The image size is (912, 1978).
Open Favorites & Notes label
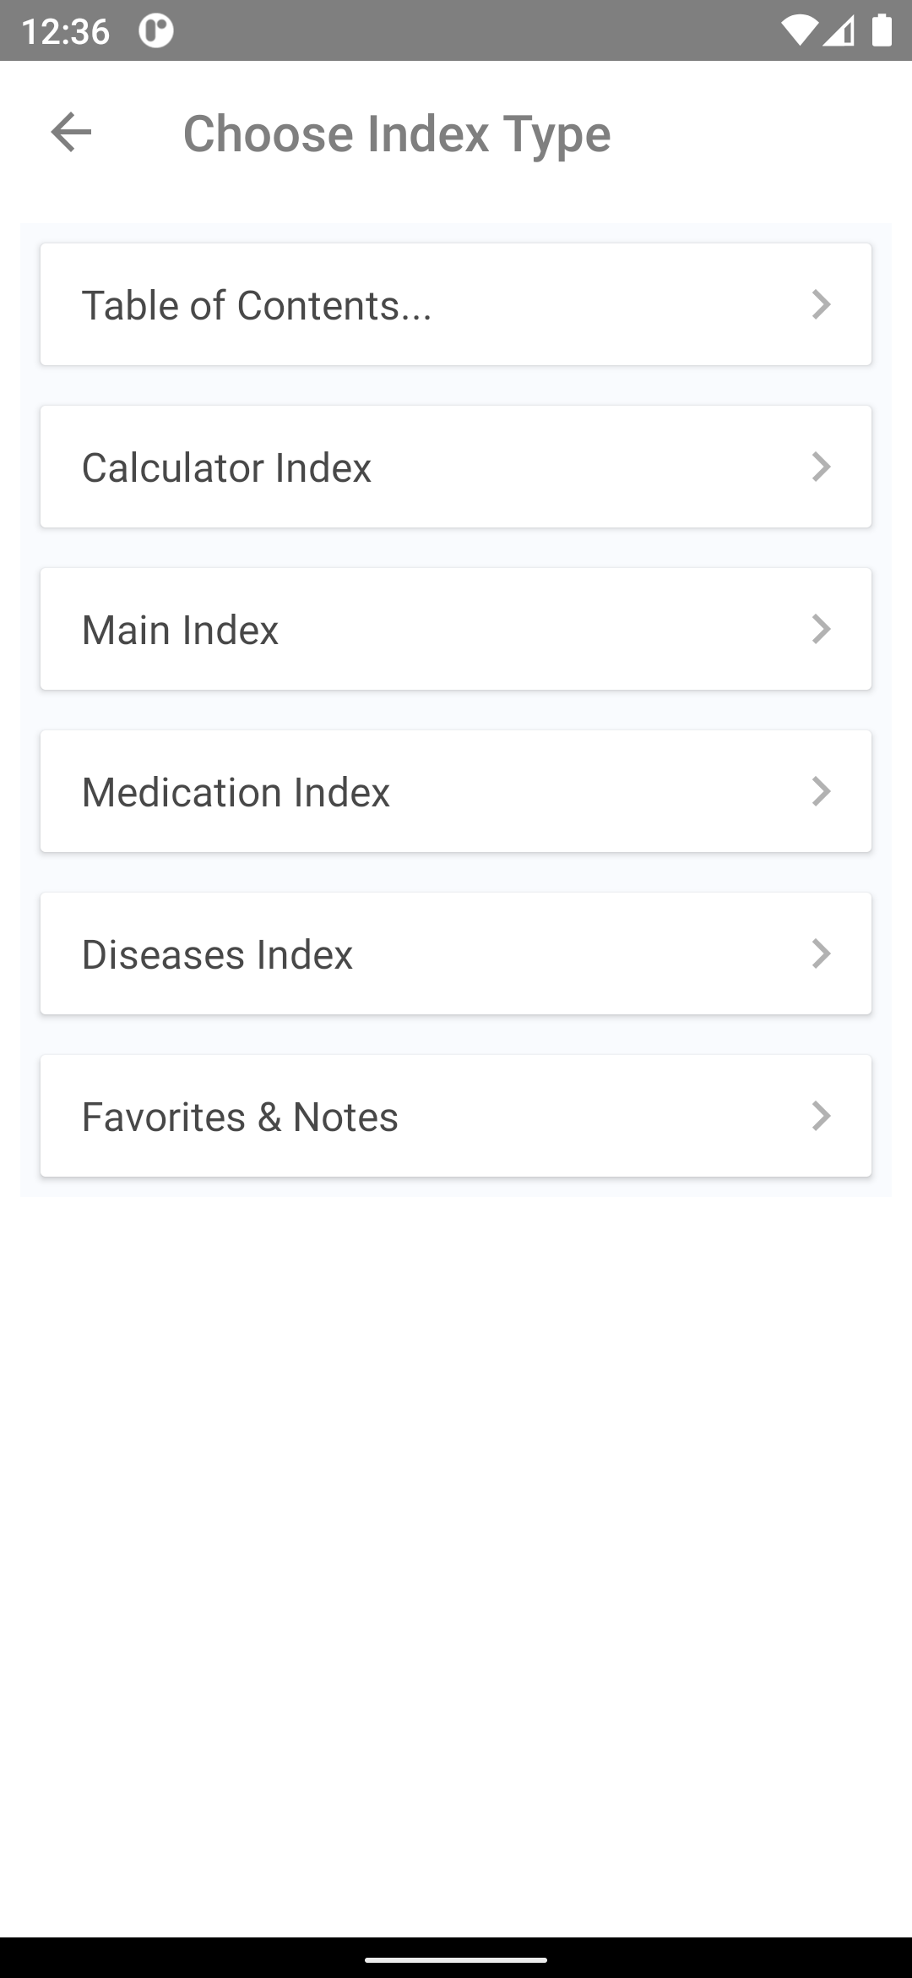point(240,1117)
